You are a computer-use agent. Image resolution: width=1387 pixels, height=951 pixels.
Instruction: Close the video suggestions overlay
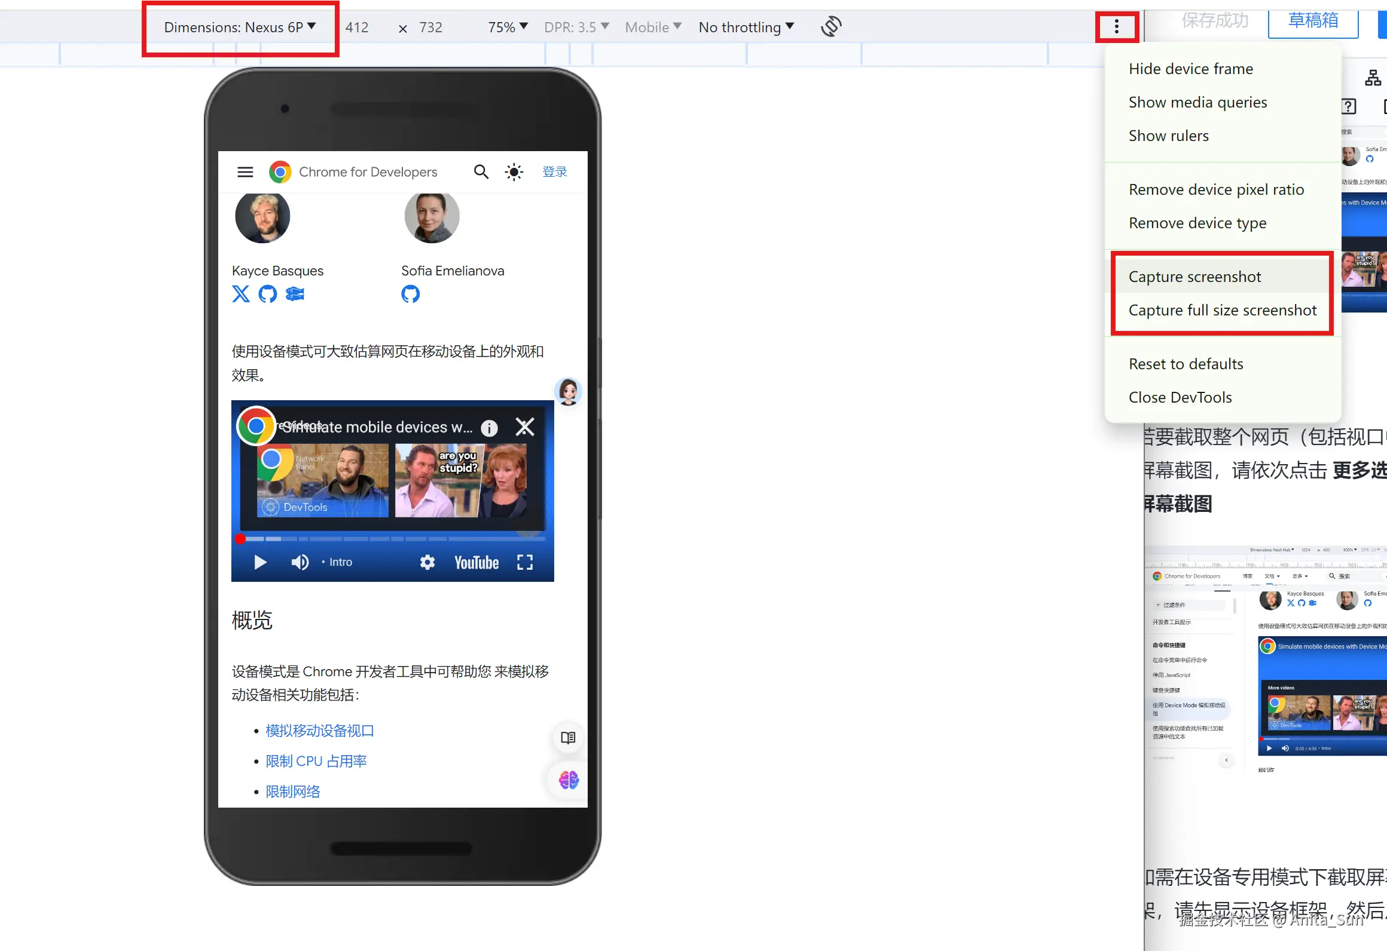tap(525, 427)
